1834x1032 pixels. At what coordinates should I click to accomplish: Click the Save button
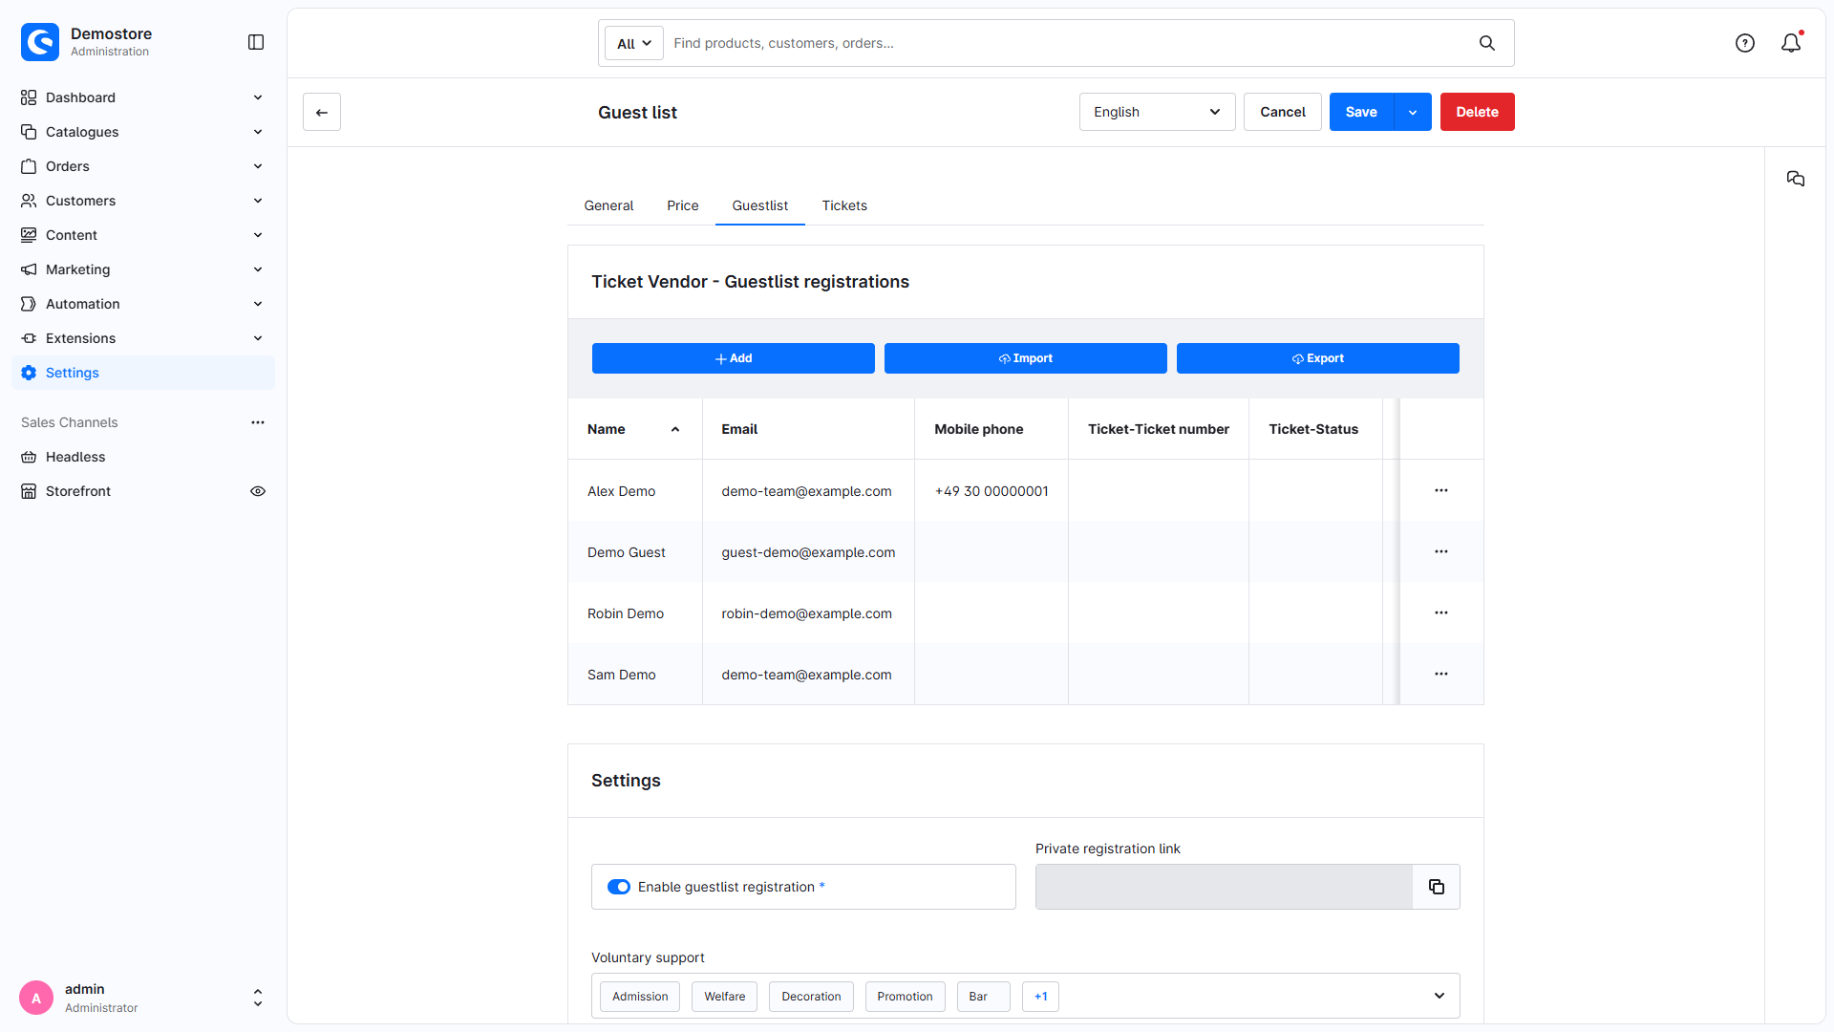coord(1361,112)
